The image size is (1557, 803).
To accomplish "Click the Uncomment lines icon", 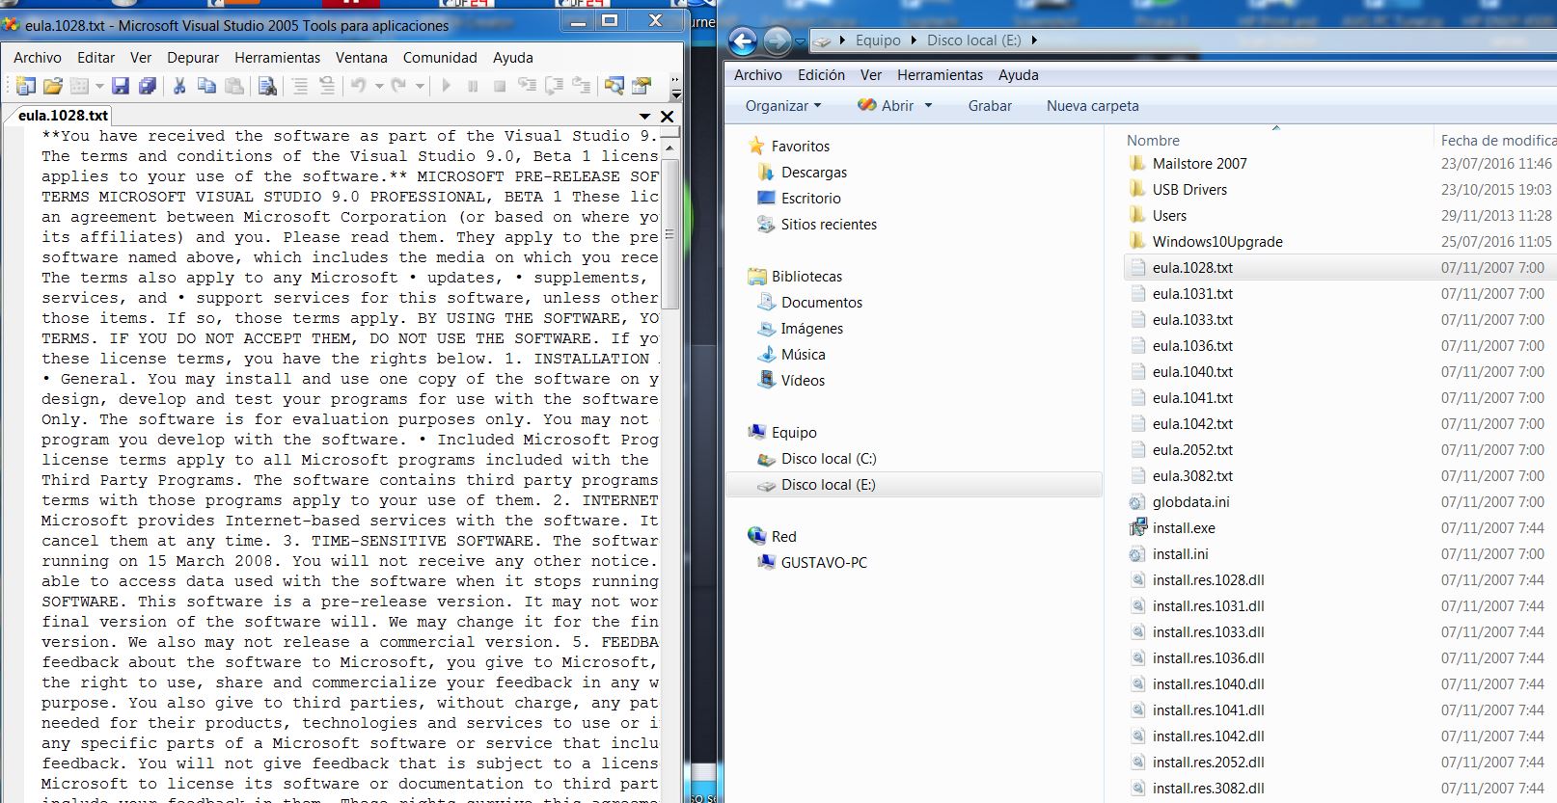I will pos(327,86).
